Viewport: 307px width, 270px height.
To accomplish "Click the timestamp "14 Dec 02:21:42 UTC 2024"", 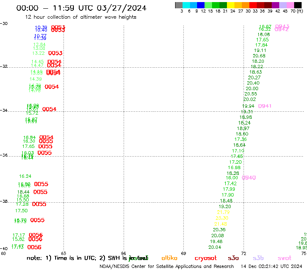I will click(x=271, y=266).
